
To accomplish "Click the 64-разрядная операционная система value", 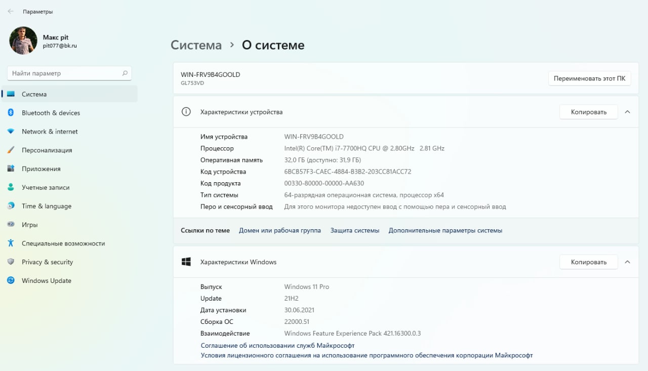I will click(364, 195).
